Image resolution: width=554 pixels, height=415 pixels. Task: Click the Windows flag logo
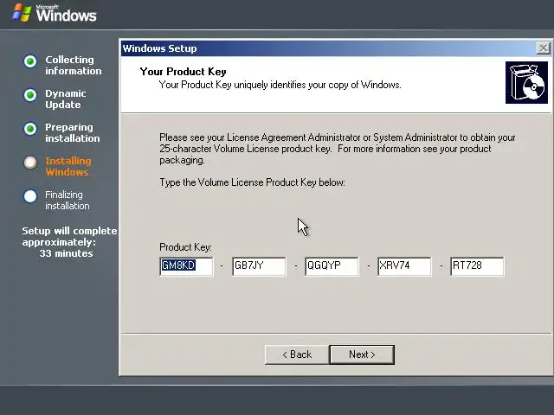click(22, 13)
